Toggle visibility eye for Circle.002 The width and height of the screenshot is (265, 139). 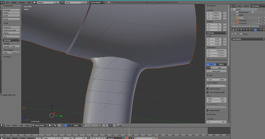point(258,23)
